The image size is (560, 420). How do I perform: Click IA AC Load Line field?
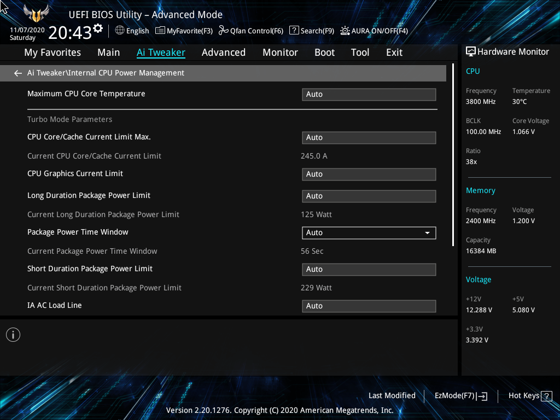coord(369,306)
